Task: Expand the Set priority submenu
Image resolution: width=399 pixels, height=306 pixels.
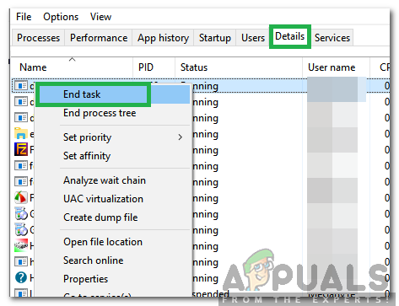Action: [x=113, y=137]
